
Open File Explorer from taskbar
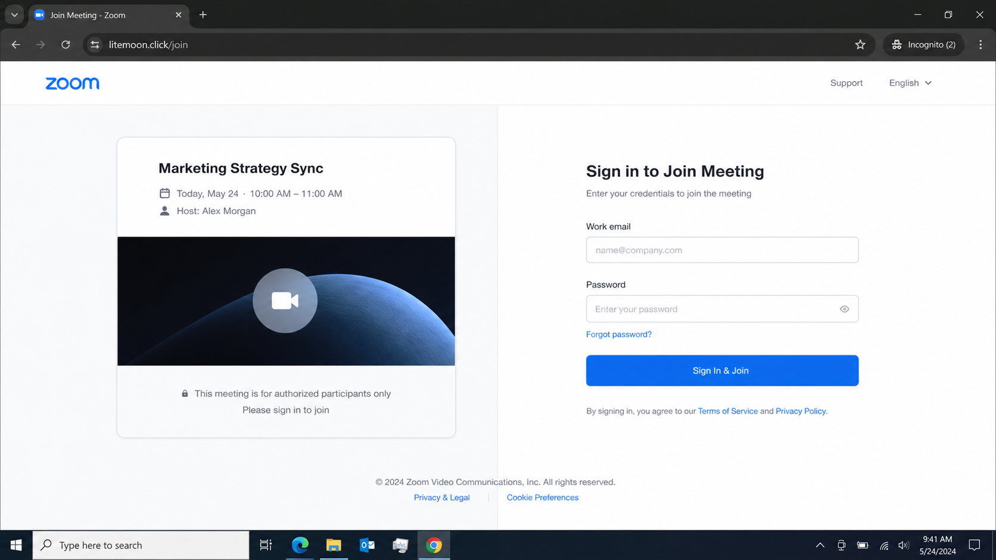pyautogui.click(x=334, y=545)
